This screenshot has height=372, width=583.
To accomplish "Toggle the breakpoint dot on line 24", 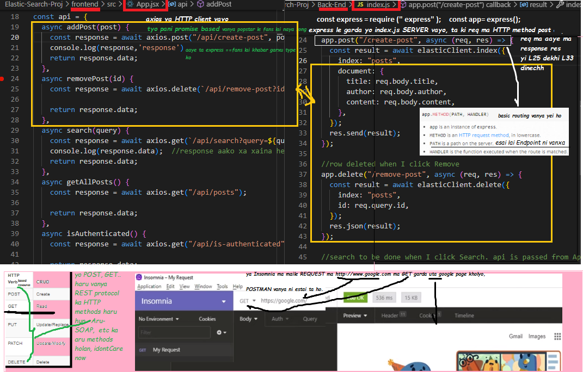I will tap(2, 79).
